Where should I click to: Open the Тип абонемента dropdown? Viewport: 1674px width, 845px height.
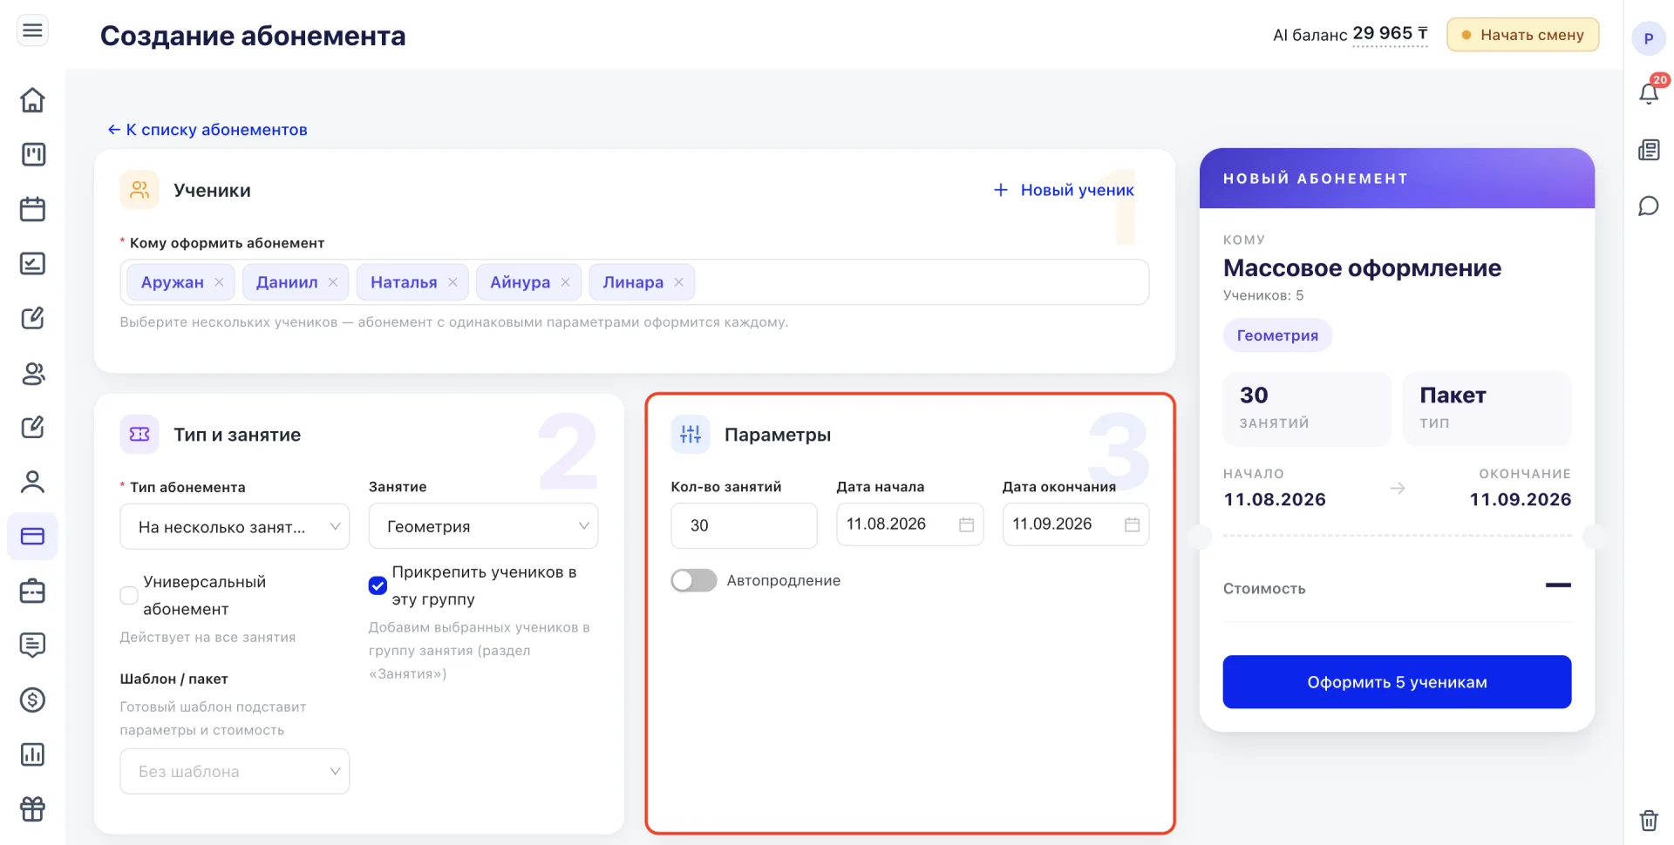coord(235,526)
